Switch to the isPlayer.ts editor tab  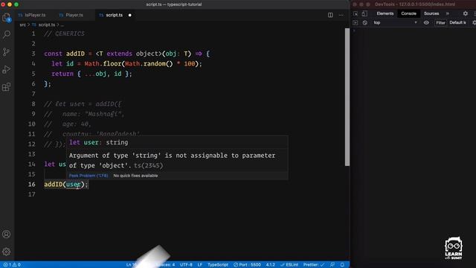[x=32, y=15]
